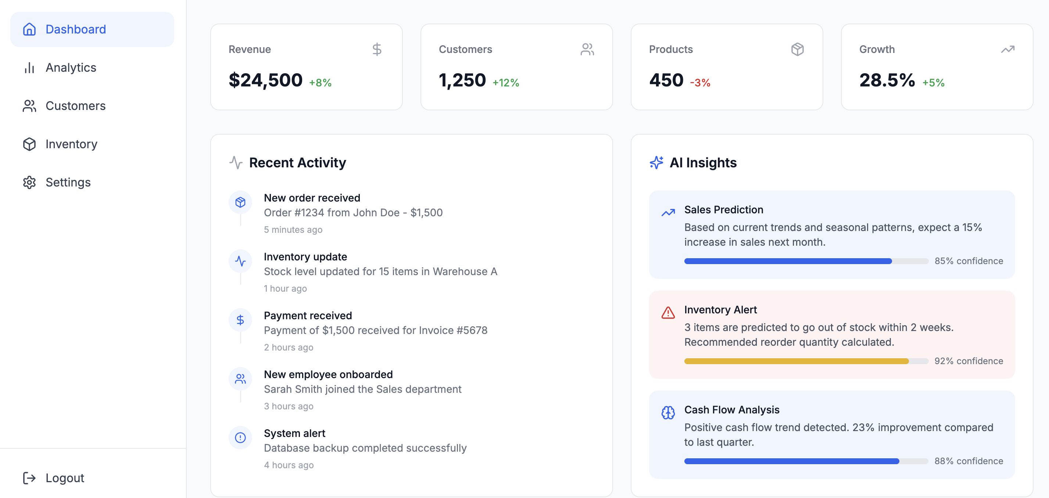Open Settings from the sidebar
The height and width of the screenshot is (498, 1049).
(x=68, y=182)
